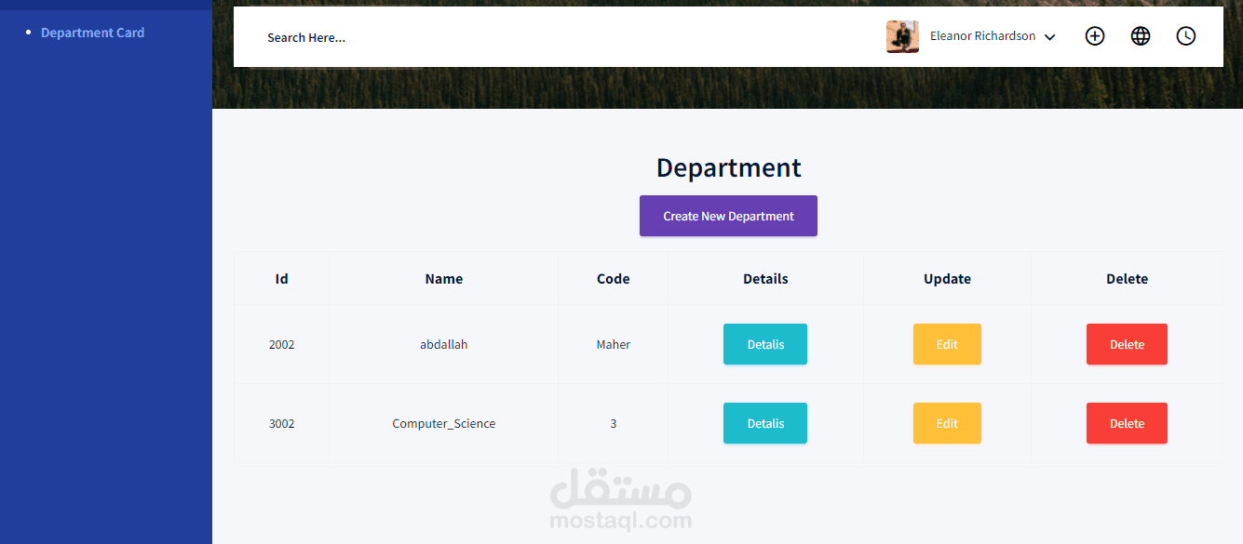Expand the Eleanor Richardson user dropdown arrow

point(1049,37)
